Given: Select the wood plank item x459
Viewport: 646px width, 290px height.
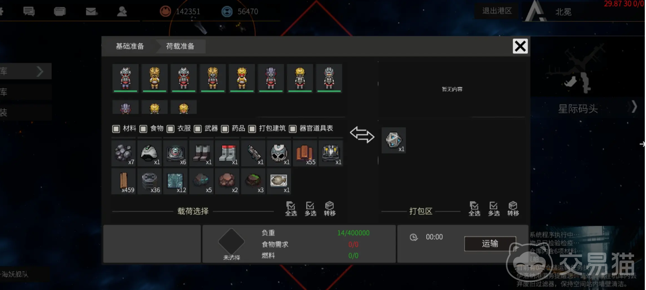Looking at the screenshot, I should click(124, 181).
